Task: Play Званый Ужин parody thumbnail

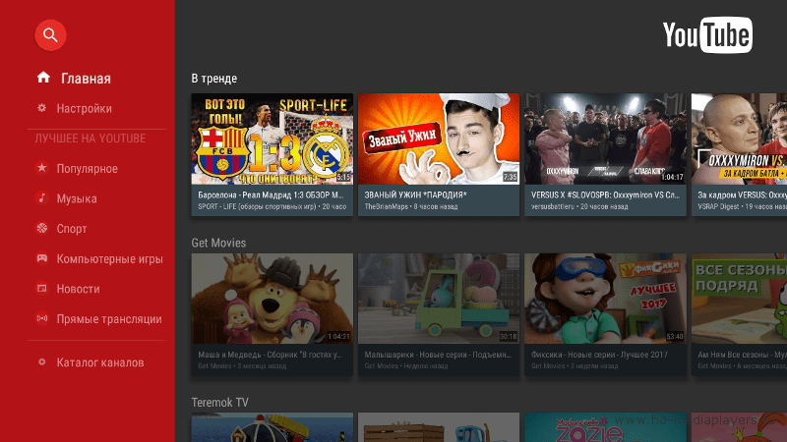Action: [439, 138]
